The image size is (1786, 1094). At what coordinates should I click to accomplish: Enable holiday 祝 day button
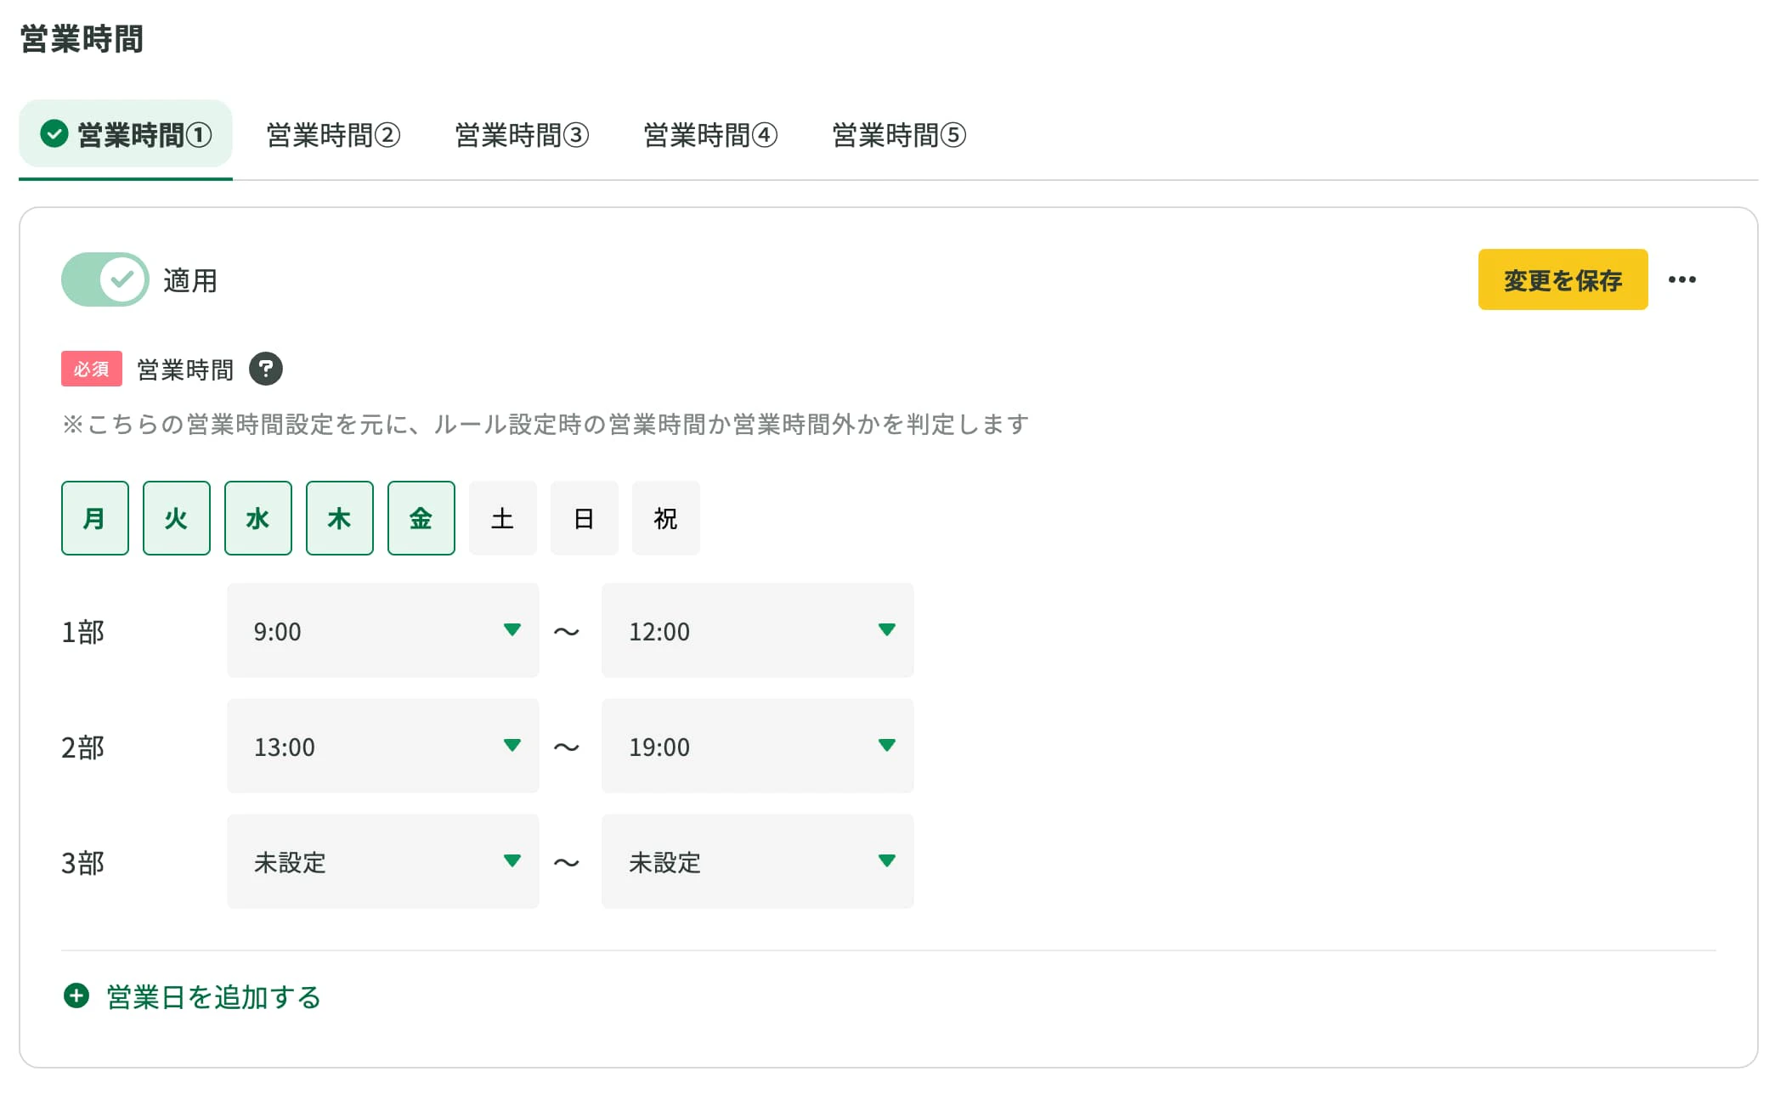point(665,518)
